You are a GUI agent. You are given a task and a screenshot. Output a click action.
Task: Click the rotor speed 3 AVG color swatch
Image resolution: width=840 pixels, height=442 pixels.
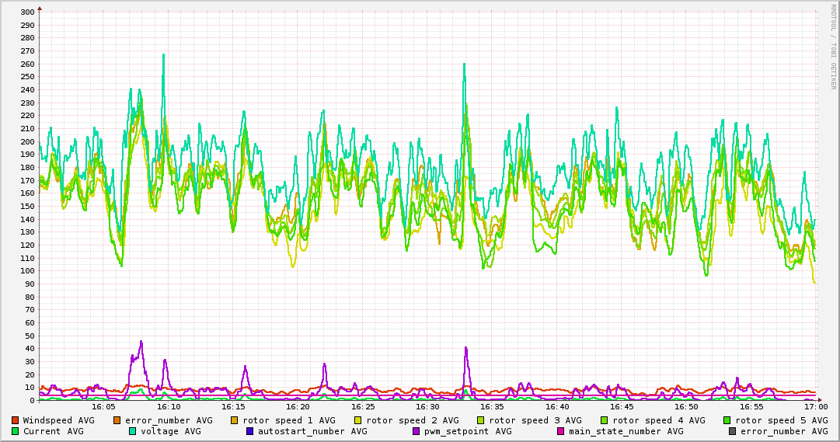click(x=480, y=420)
